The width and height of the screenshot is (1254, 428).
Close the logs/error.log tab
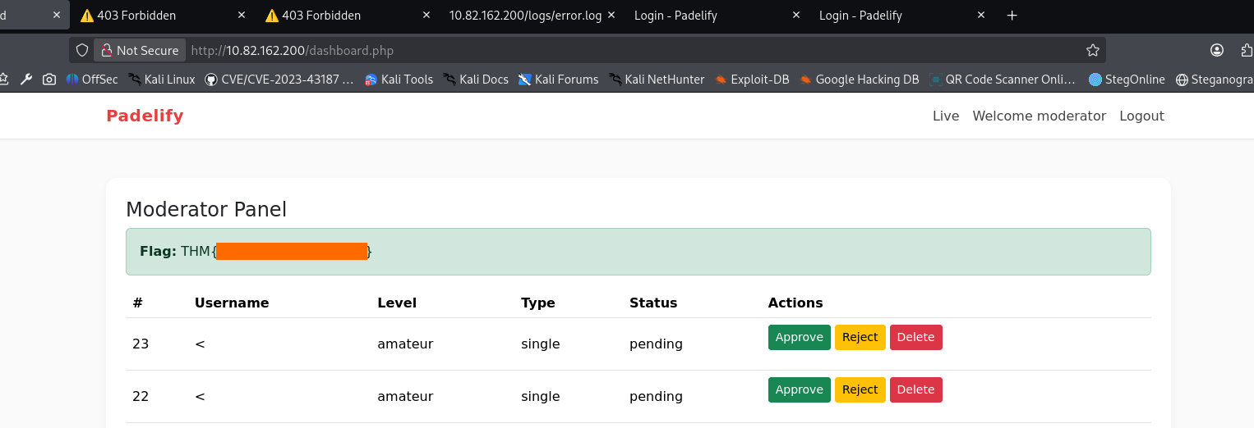tap(611, 16)
